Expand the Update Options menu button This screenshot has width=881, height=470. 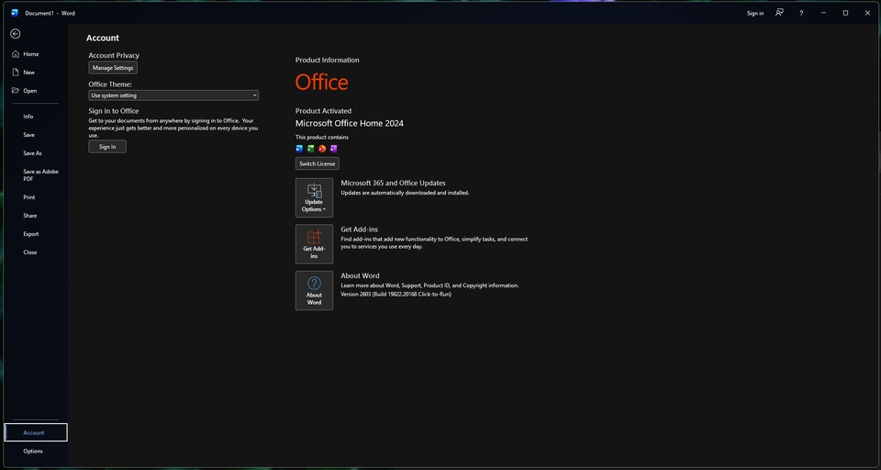(x=314, y=197)
